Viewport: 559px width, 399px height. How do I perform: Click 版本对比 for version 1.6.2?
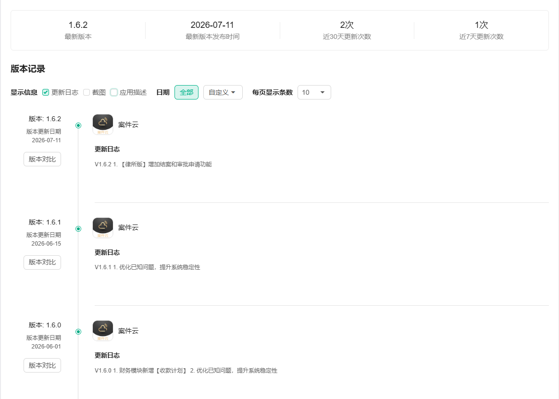(42, 159)
